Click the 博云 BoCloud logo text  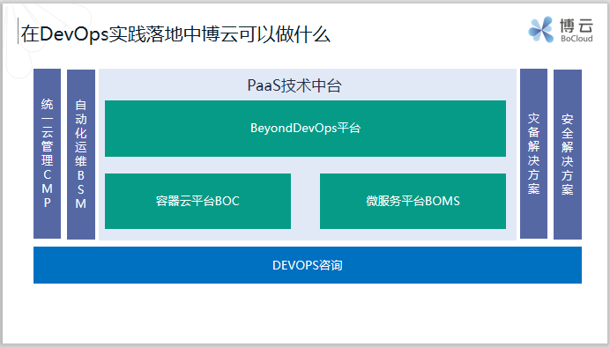[x=577, y=30]
